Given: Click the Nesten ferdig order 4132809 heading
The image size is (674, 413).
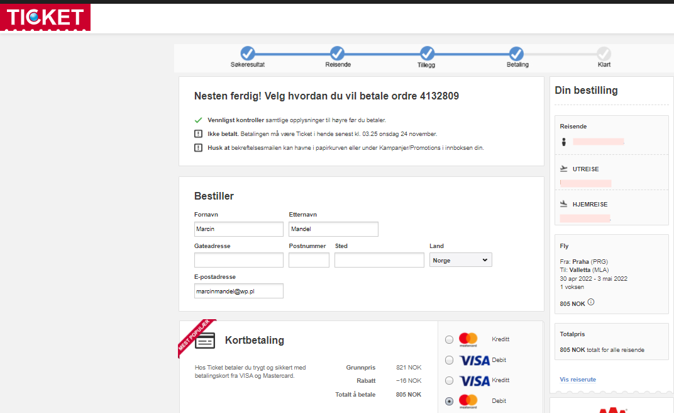Looking at the screenshot, I should (x=327, y=96).
